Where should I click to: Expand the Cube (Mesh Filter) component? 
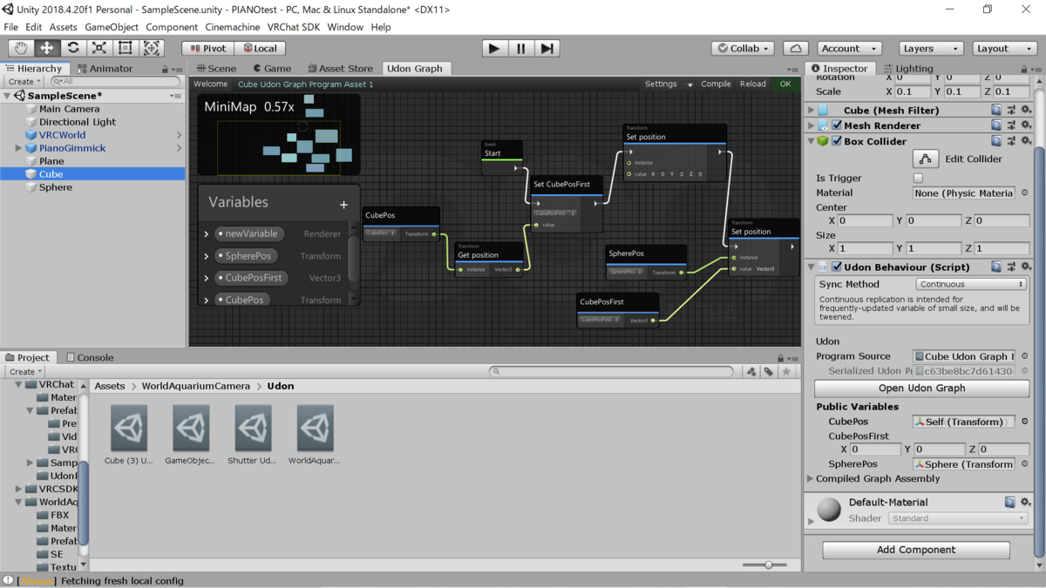811,111
